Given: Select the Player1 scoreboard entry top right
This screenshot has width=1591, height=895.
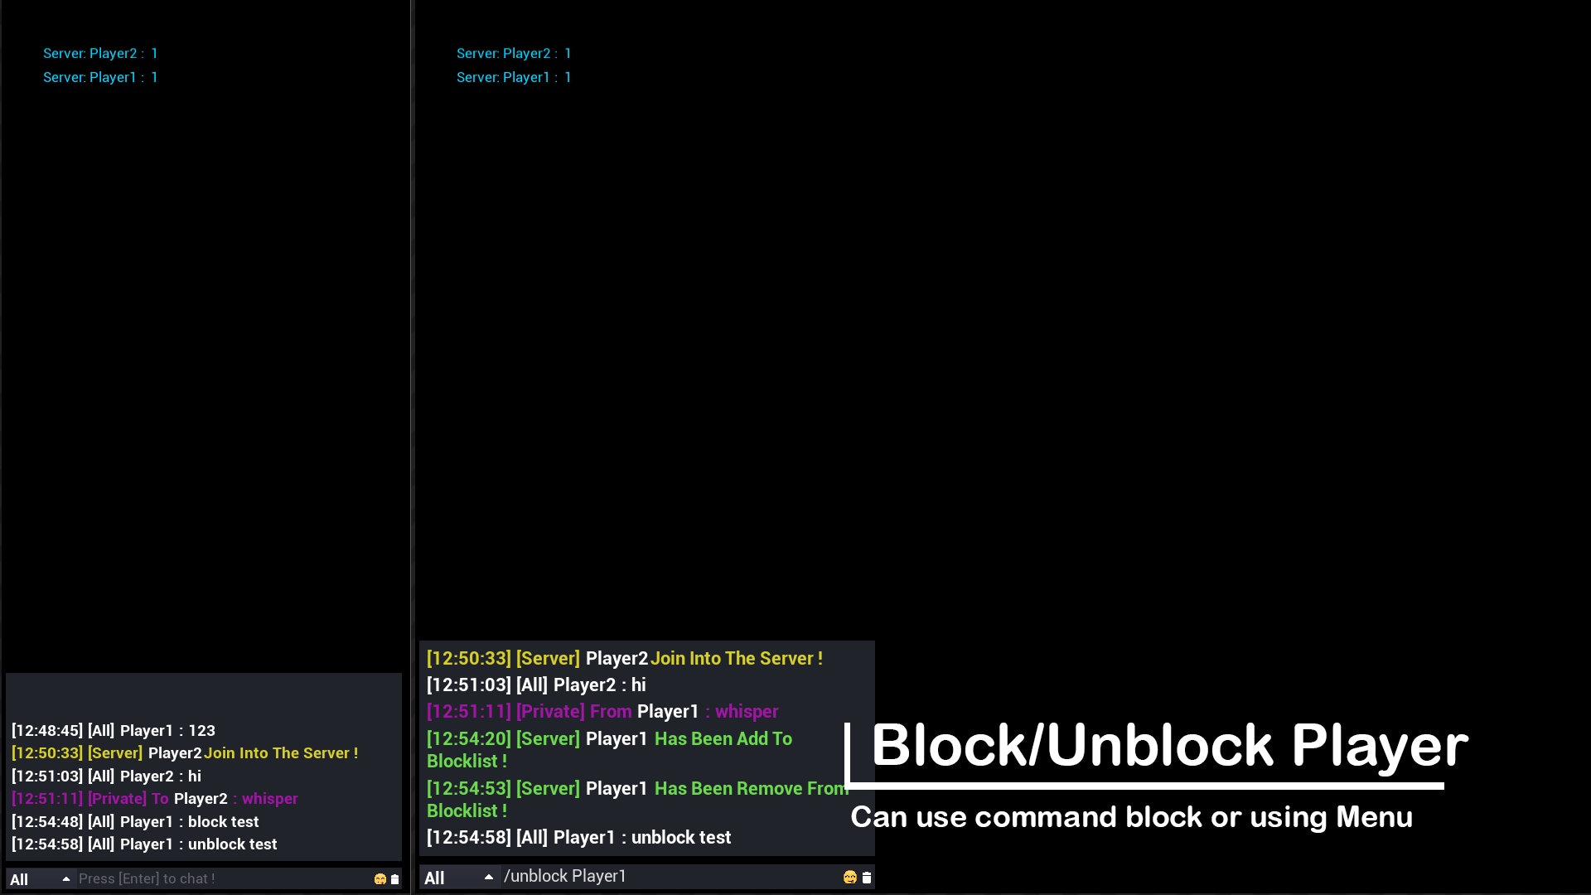Looking at the screenshot, I should click(x=514, y=77).
